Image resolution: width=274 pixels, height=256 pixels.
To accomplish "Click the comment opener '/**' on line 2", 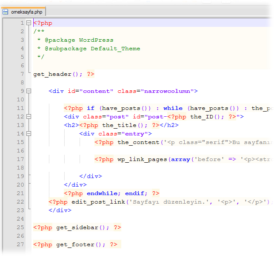I will pyautogui.click(x=39, y=32).
